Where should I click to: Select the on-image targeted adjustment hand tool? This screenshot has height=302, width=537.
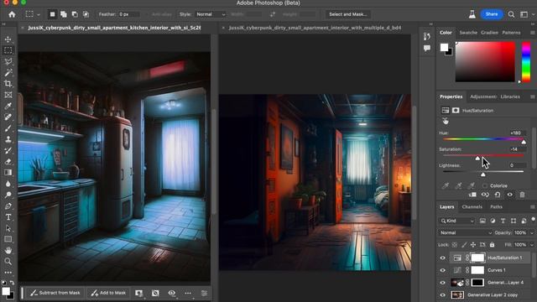(446, 121)
